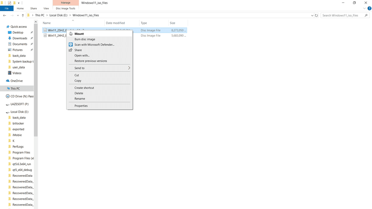Image resolution: width=372 pixels, height=209 pixels.
Task: Click This PC in address breadcrumb
Action: [x=40, y=15]
